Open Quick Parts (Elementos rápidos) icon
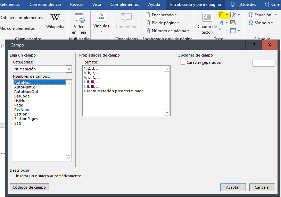The image size is (281, 197). [x=221, y=15]
